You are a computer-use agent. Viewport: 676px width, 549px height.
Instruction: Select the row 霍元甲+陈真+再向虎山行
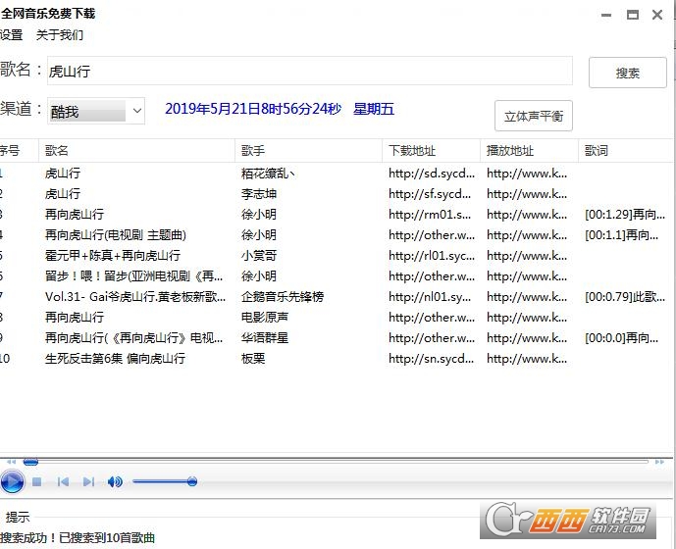coord(337,256)
